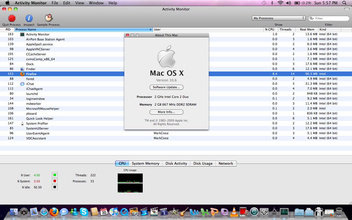Open iChat from the Dock
The image size is (352, 220).
click(64, 212)
